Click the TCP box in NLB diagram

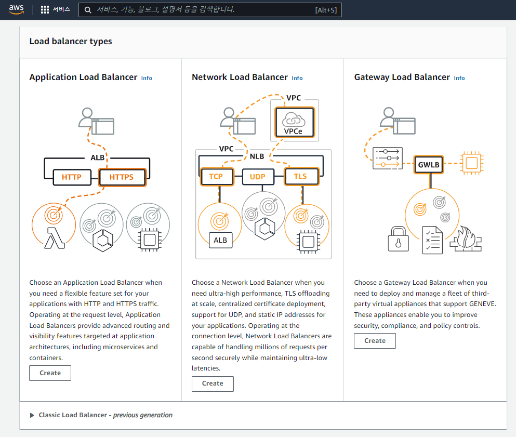pos(216,176)
